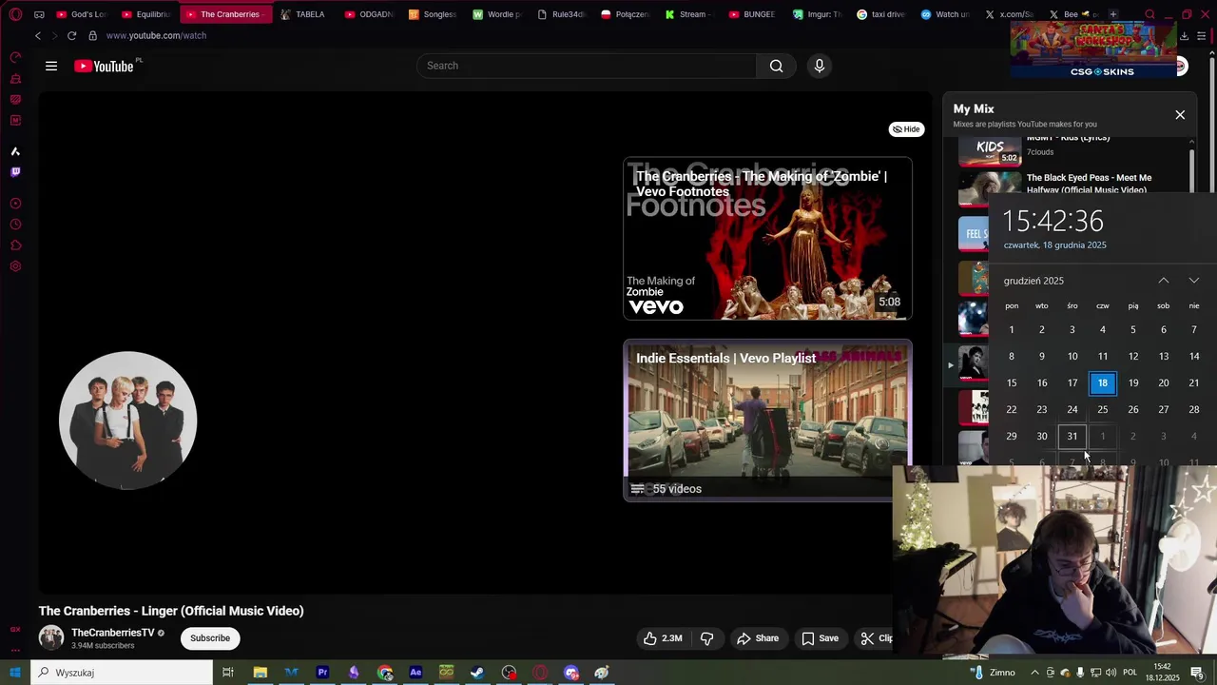Open the Opera GX main menu logo

pos(15,14)
